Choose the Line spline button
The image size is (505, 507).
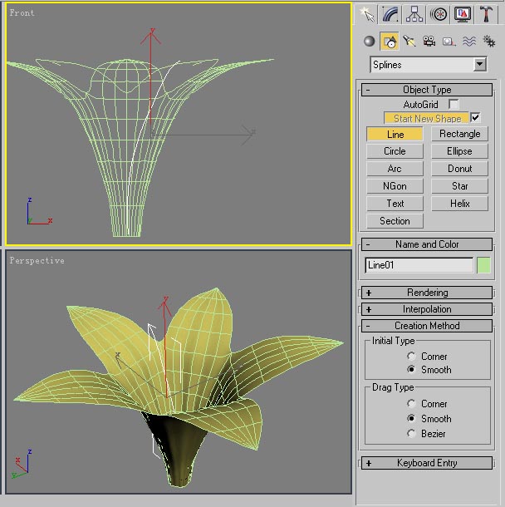395,134
